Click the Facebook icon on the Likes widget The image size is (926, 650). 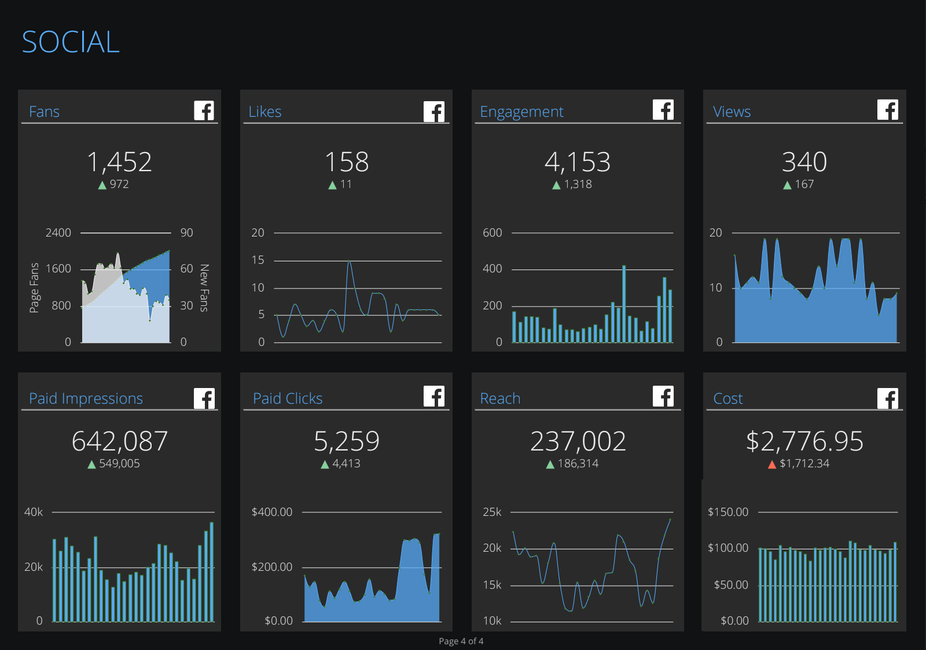434,110
